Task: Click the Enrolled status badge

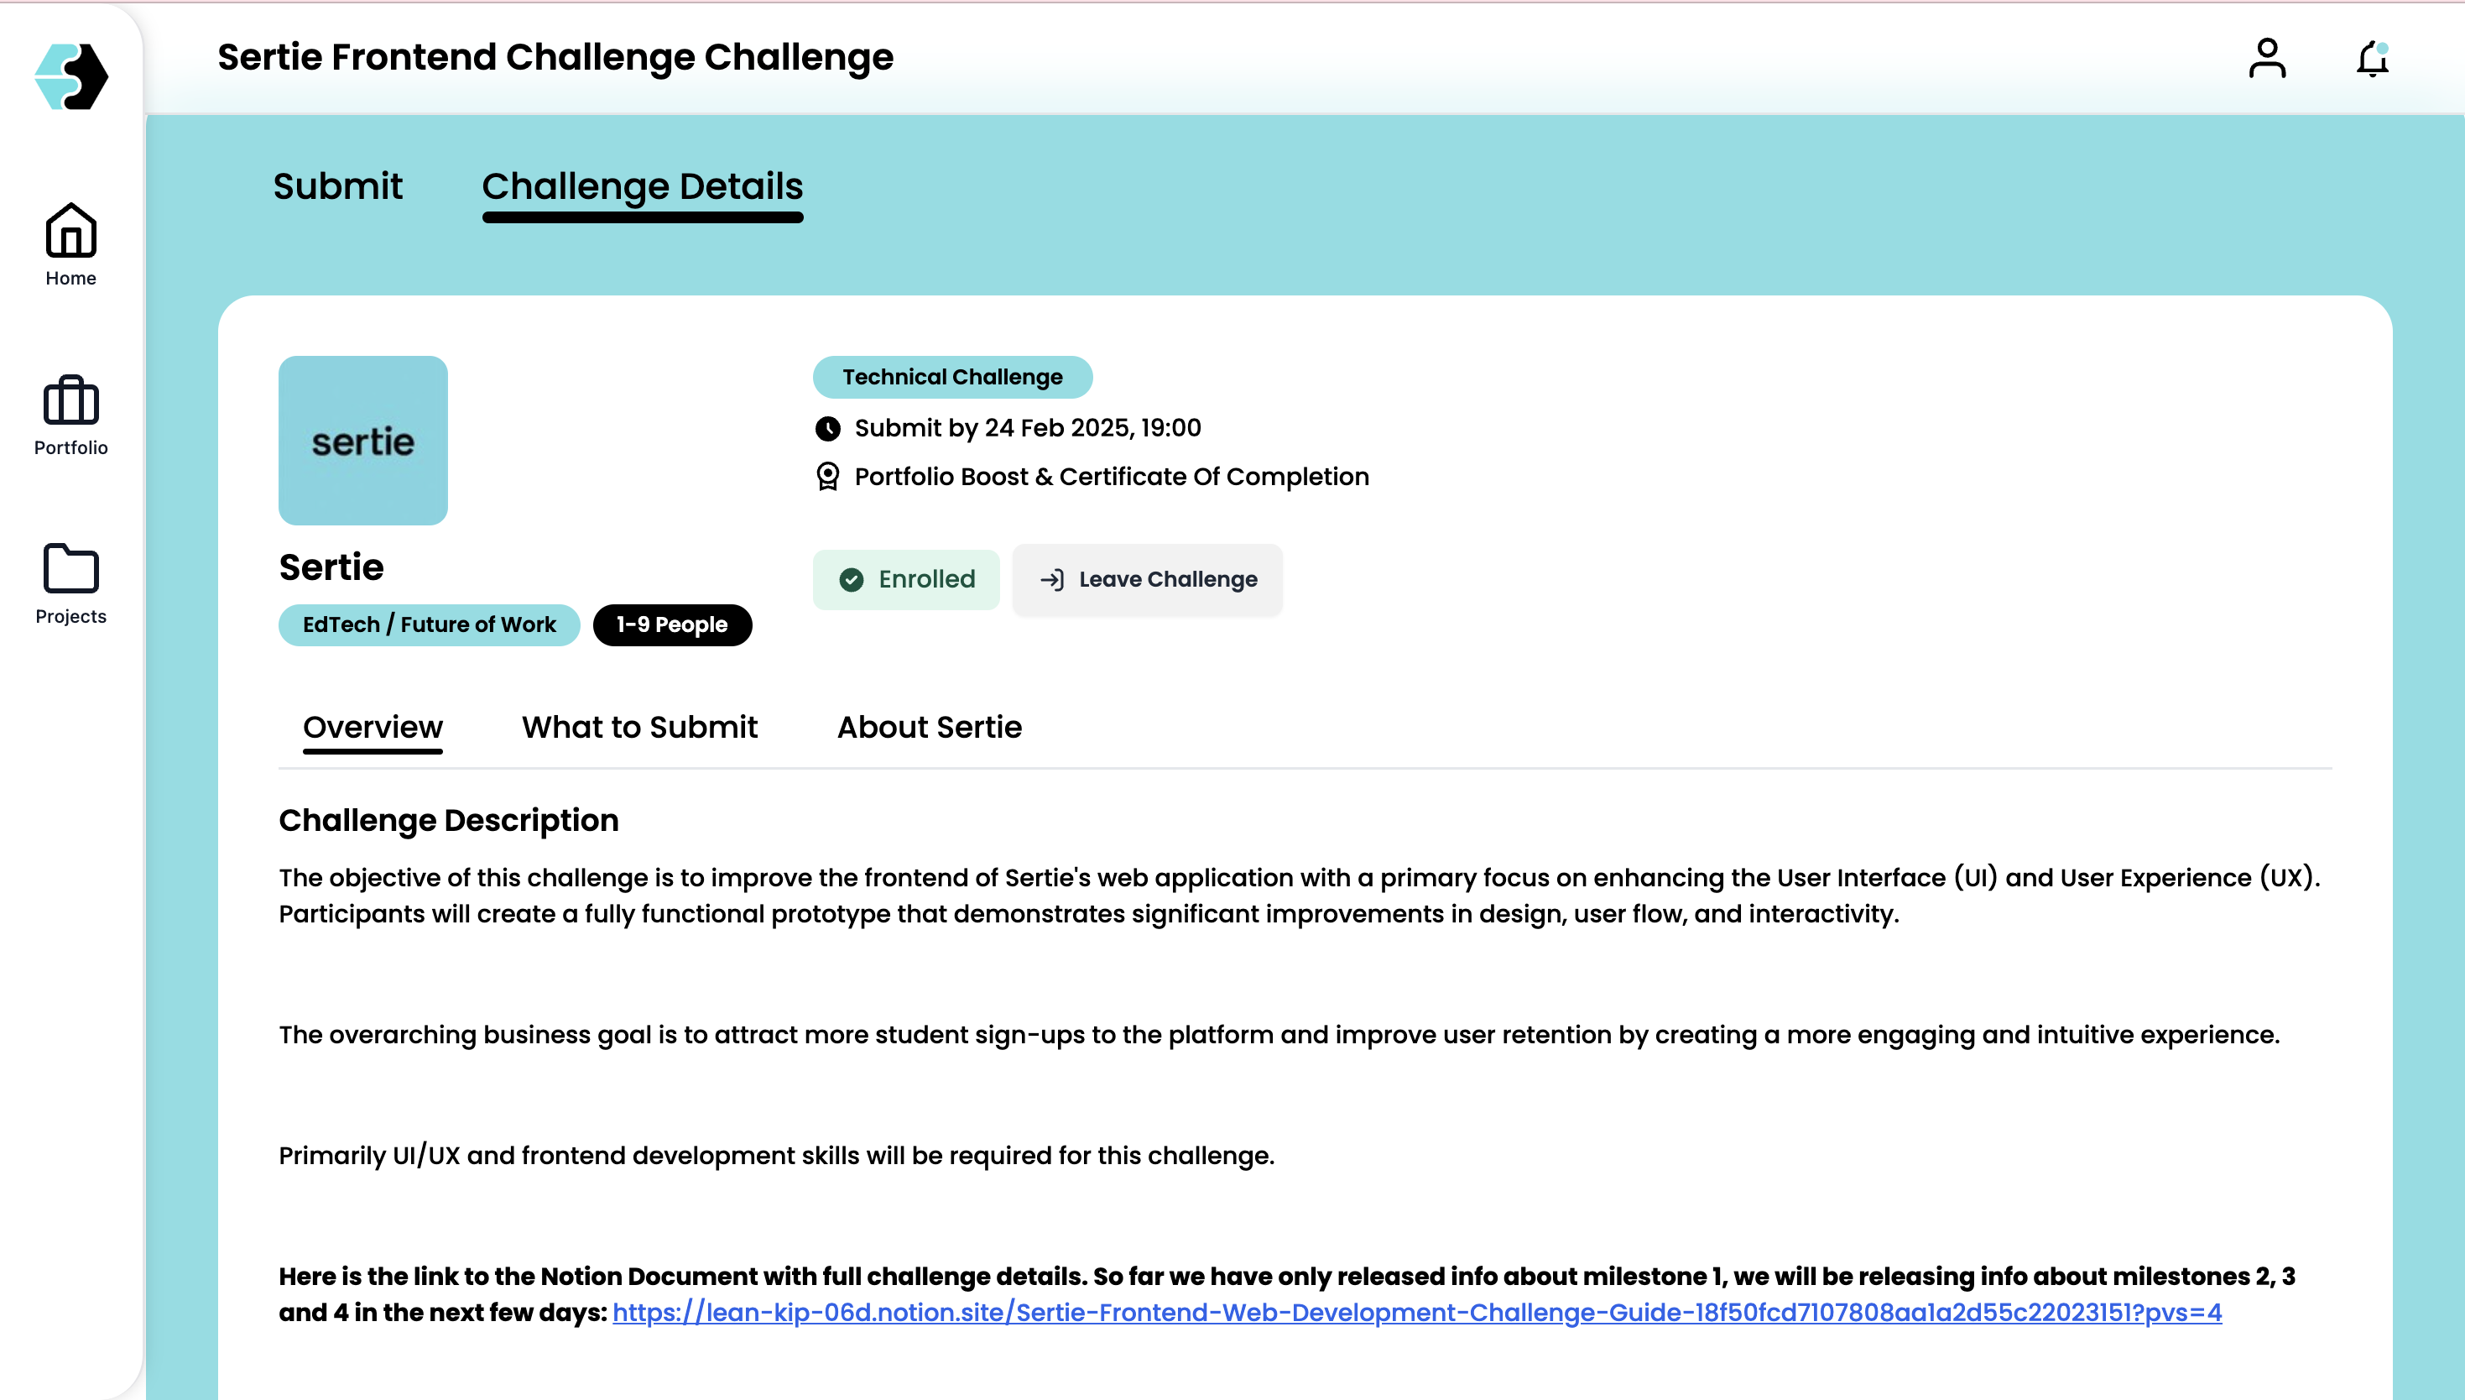Action: tap(906, 580)
